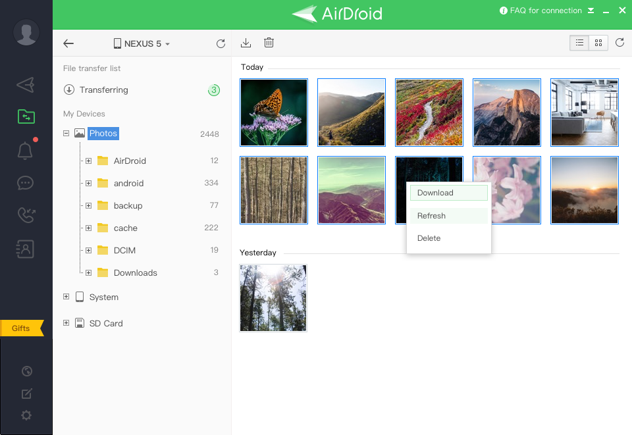Viewport: 632px width, 435px height.
Task: Expand the System node
Action: pos(66,297)
